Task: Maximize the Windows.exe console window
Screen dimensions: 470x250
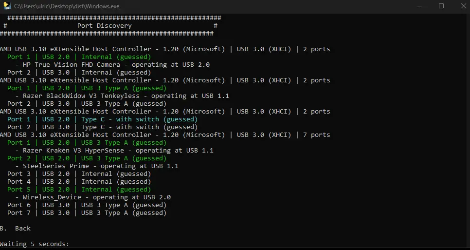Action: pyautogui.click(x=441, y=6)
